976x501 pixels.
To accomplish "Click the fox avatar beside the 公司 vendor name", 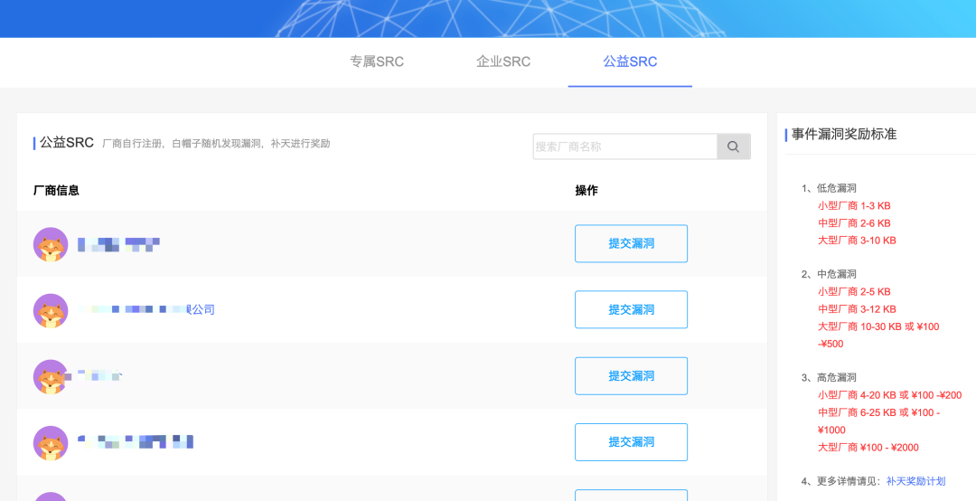I will coord(51,310).
